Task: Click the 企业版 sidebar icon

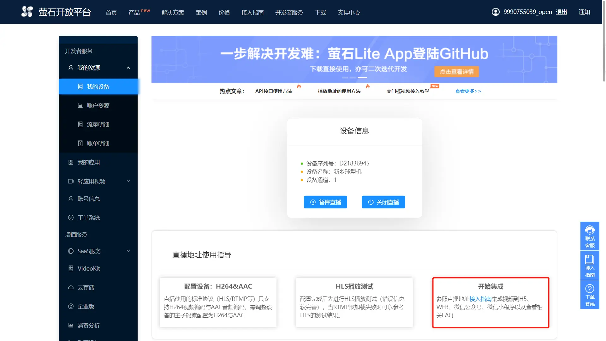Action: coord(71,306)
